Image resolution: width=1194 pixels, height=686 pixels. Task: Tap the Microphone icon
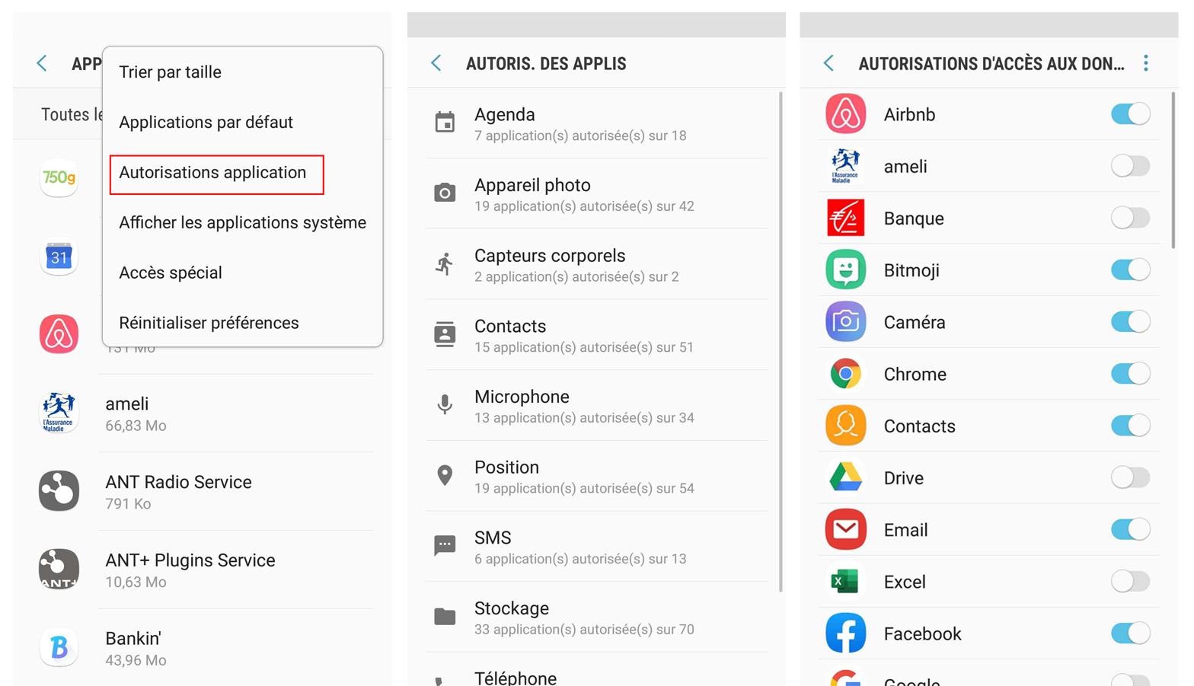[445, 404]
